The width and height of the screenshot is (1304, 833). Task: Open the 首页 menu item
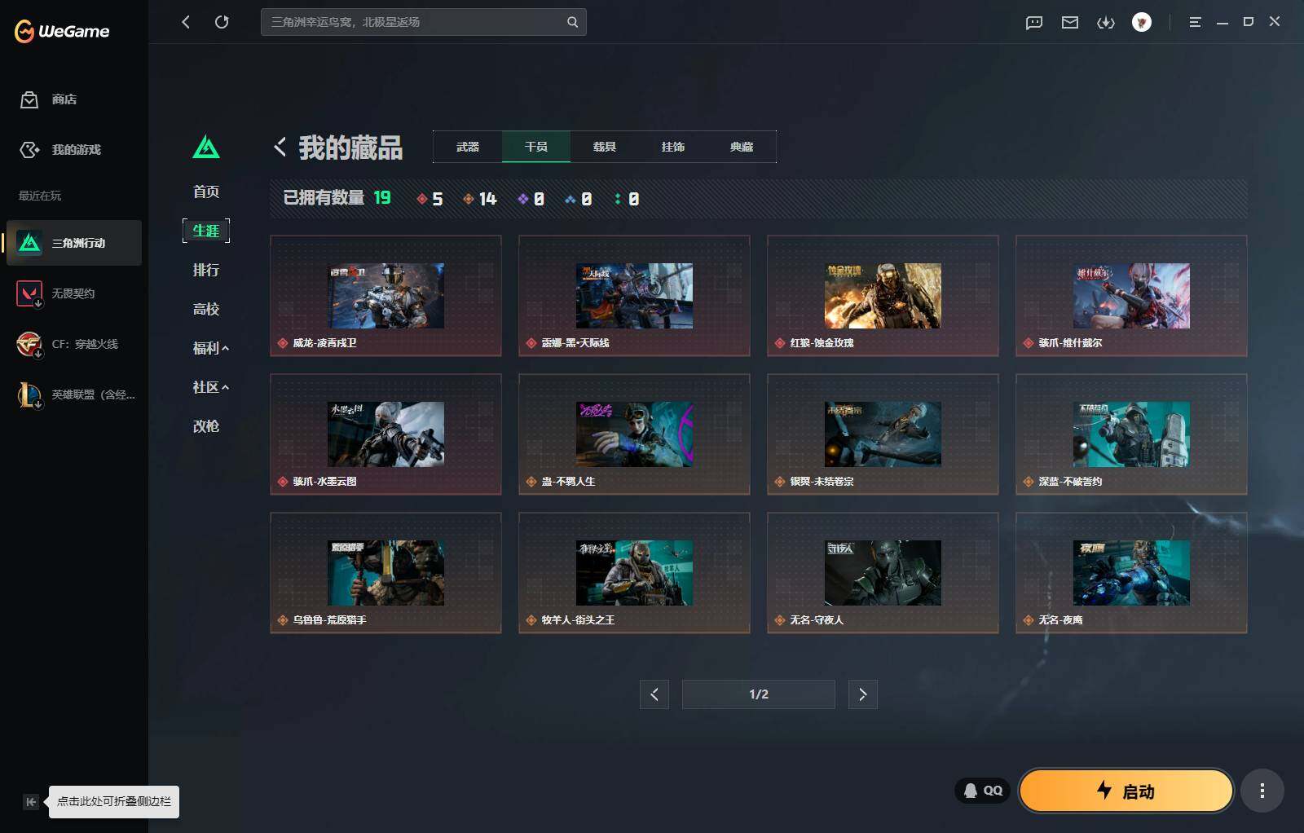click(206, 192)
